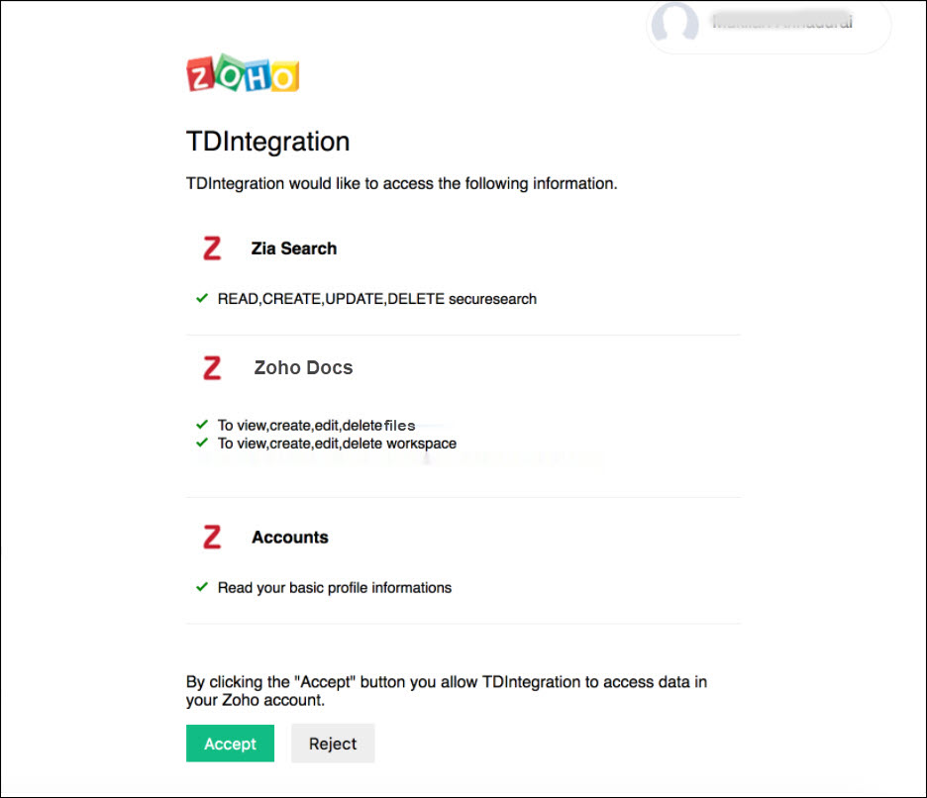Click the READ,CREATE,UPDATE,DELETE securesearch text
Image resolution: width=927 pixels, height=798 pixels.
click(377, 299)
